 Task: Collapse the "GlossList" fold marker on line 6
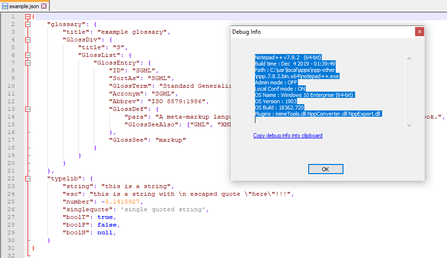tap(28, 55)
